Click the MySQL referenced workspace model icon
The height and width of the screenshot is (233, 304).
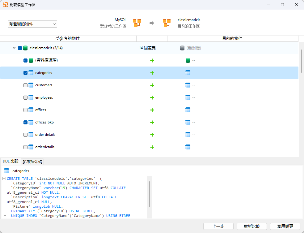pyautogui.click(x=136, y=22)
